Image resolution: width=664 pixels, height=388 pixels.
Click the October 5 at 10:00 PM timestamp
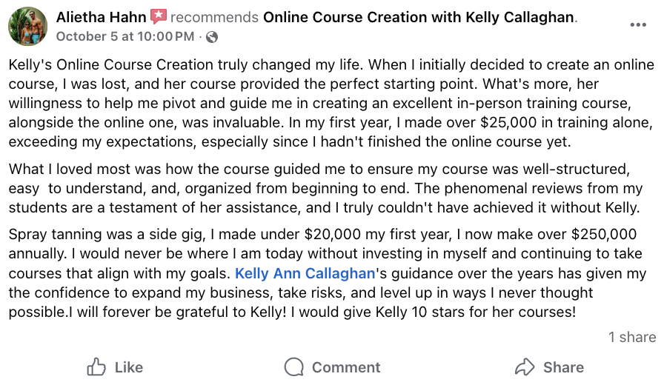point(125,36)
